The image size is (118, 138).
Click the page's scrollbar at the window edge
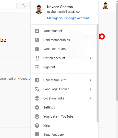(117, 52)
